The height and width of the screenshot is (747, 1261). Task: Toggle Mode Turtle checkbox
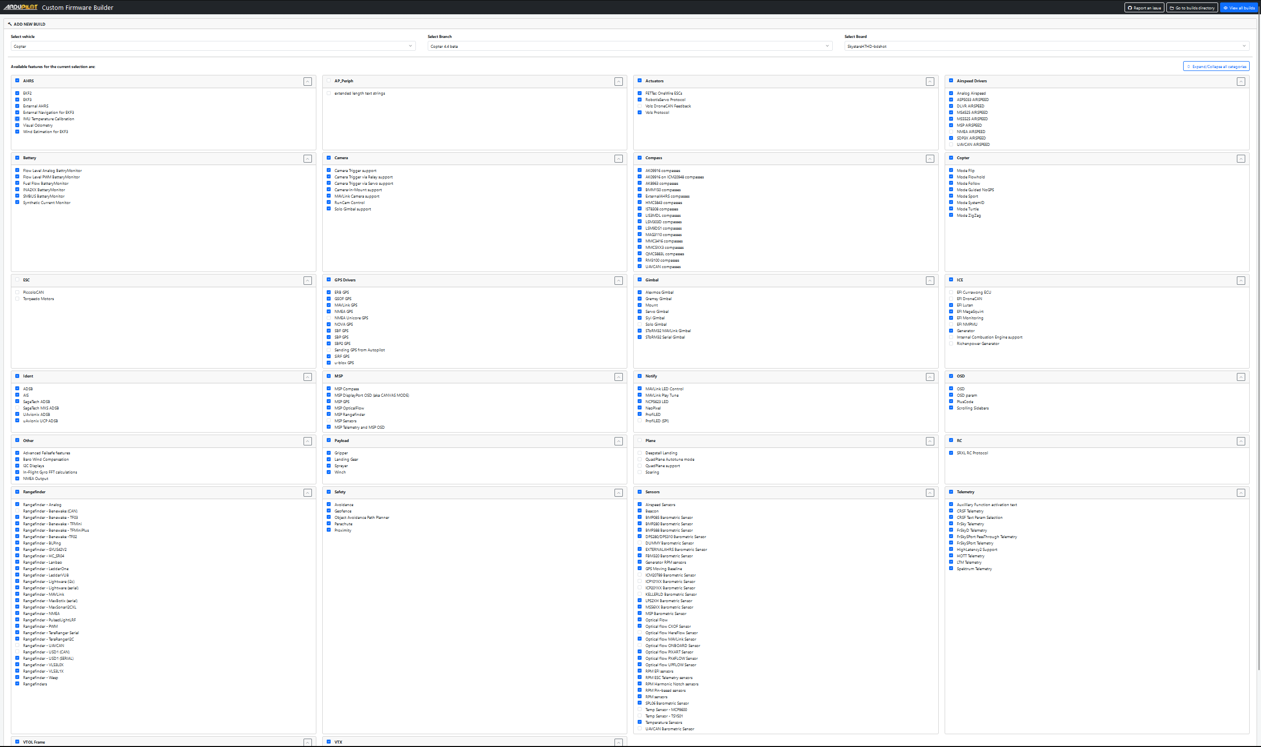coord(951,209)
